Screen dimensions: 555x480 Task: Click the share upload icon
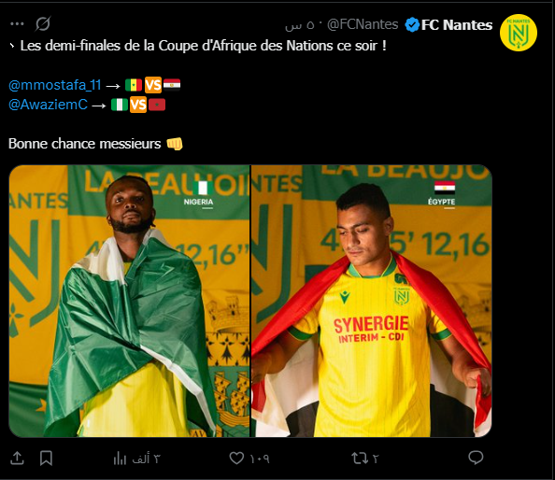[17, 459]
